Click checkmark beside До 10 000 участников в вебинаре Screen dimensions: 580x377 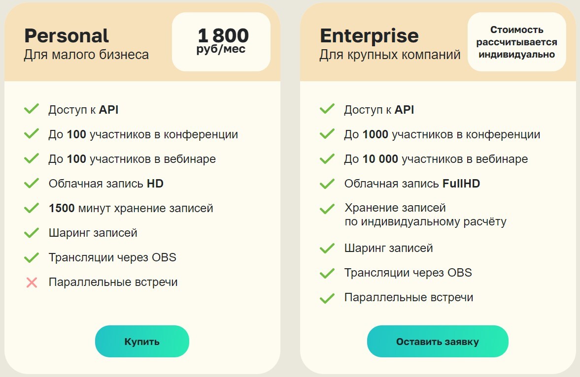[327, 158]
